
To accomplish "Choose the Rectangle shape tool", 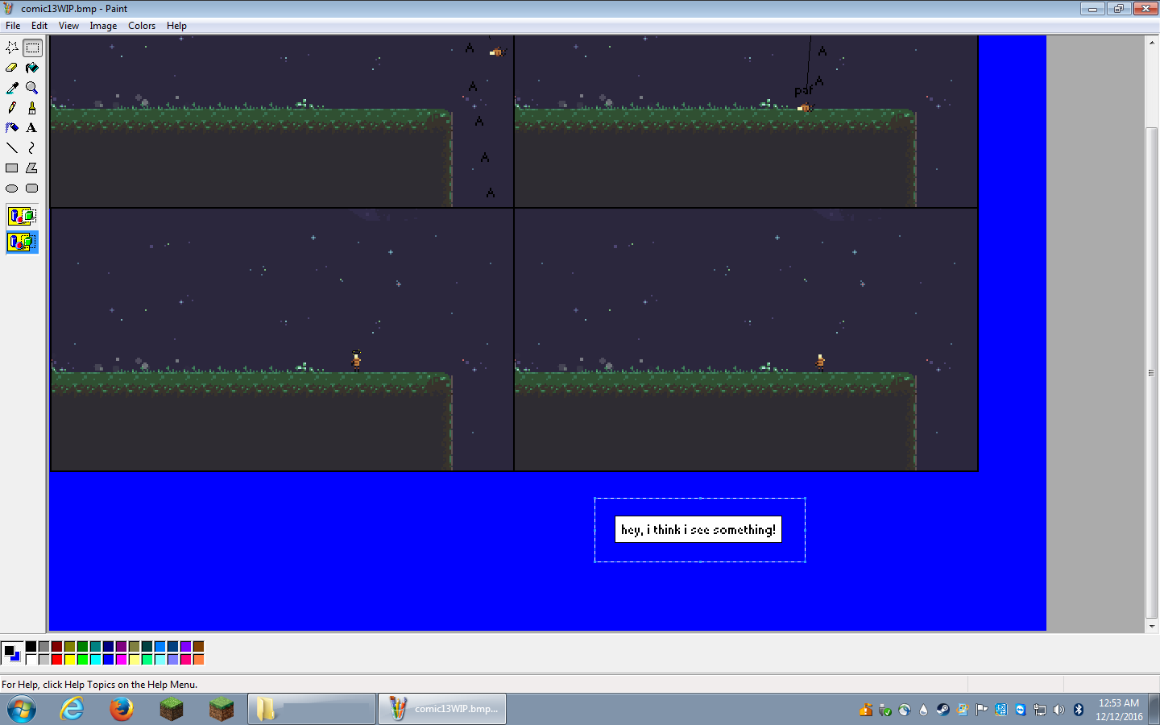I will pyautogui.click(x=12, y=168).
